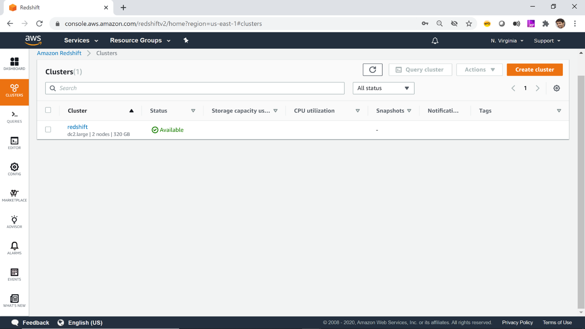Open the Chrome profile avatar
The image size is (585, 329).
click(x=560, y=23)
